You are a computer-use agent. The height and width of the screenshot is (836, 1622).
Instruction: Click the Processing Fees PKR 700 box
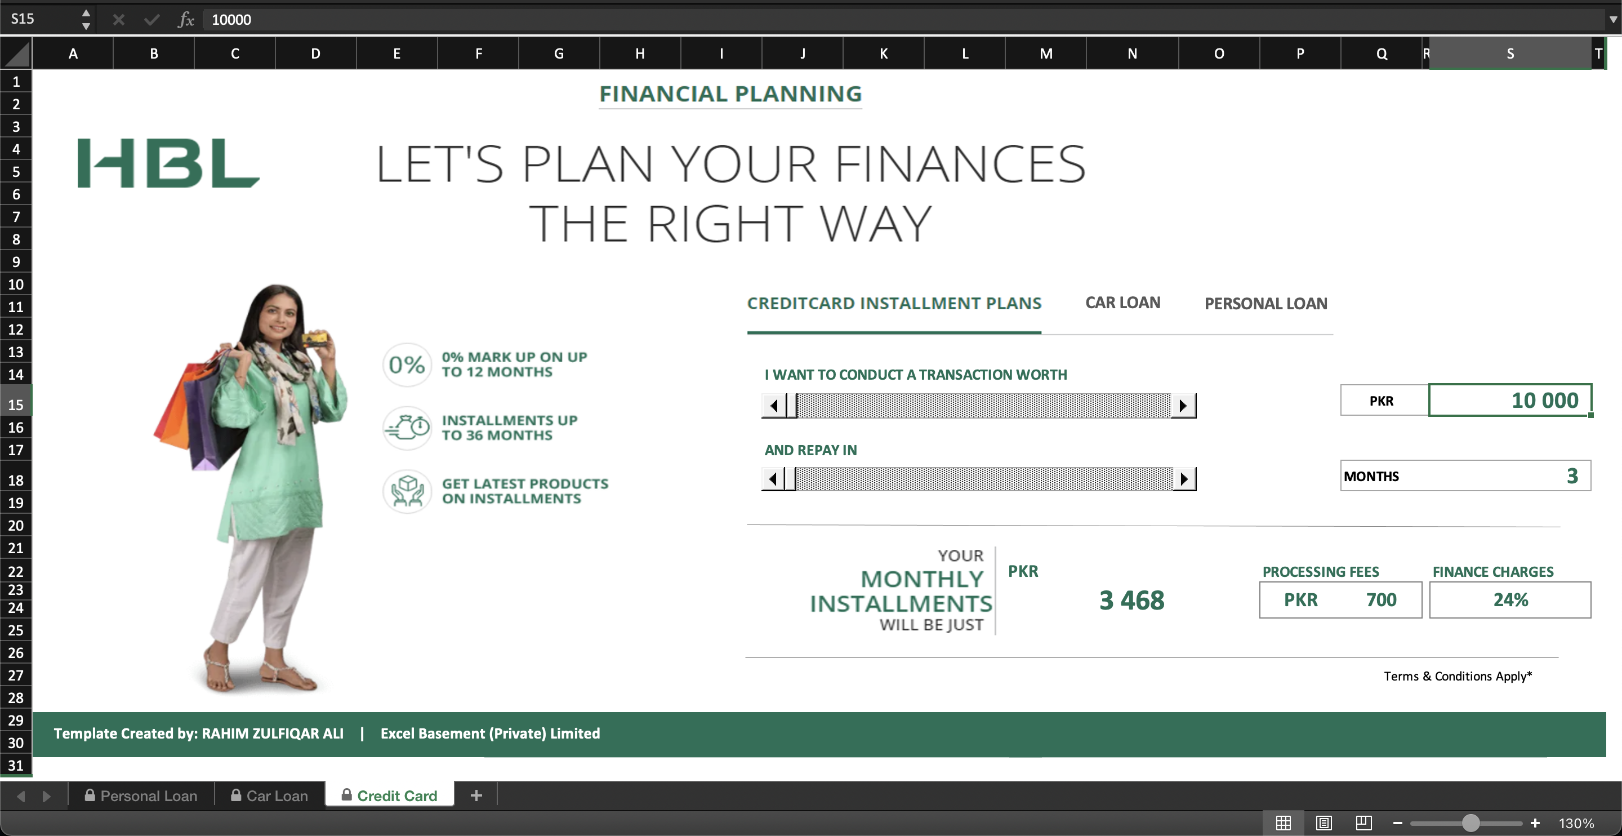point(1340,600)
